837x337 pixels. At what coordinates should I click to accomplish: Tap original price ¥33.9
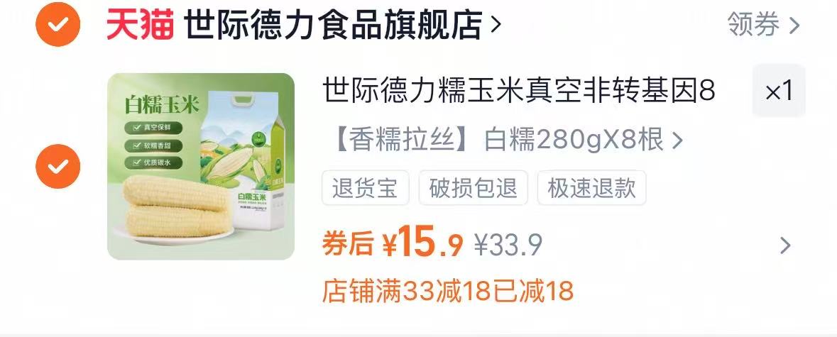[x=508, y=245]
